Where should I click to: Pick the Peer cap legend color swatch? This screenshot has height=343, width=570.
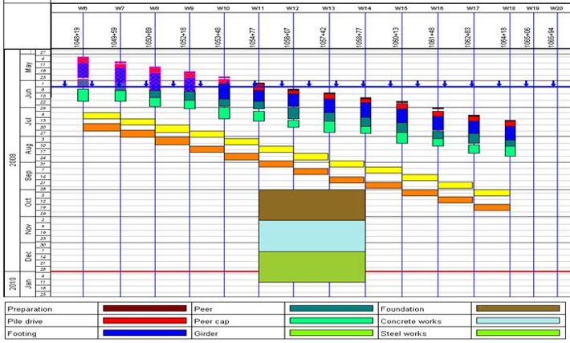coord(332,321)
